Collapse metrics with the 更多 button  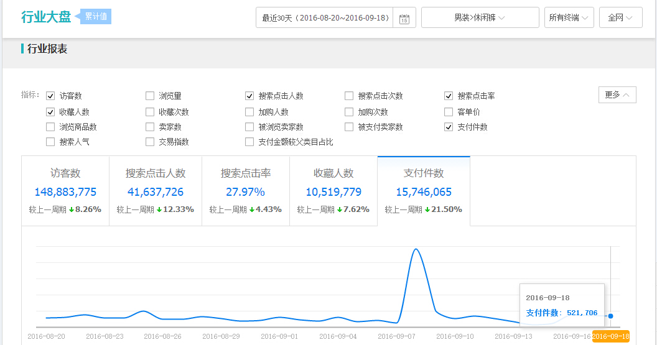617,94
